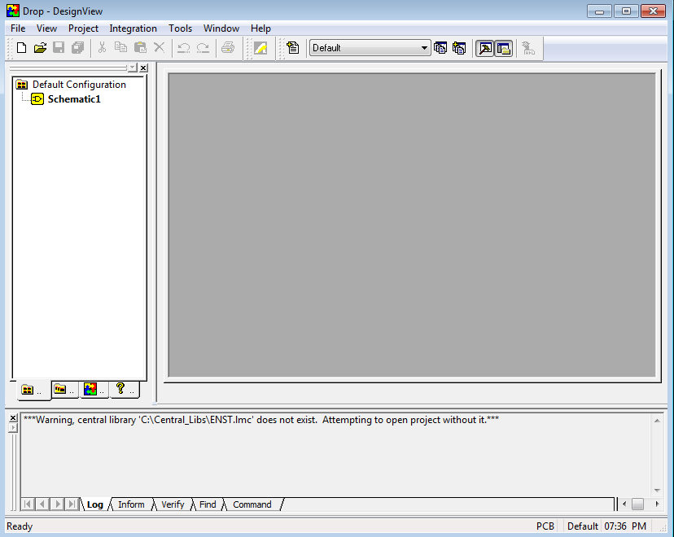Click the Schematic1 yellow gate icon
Viewport: 674px width, 537px height.
click(x=37, y=99)
